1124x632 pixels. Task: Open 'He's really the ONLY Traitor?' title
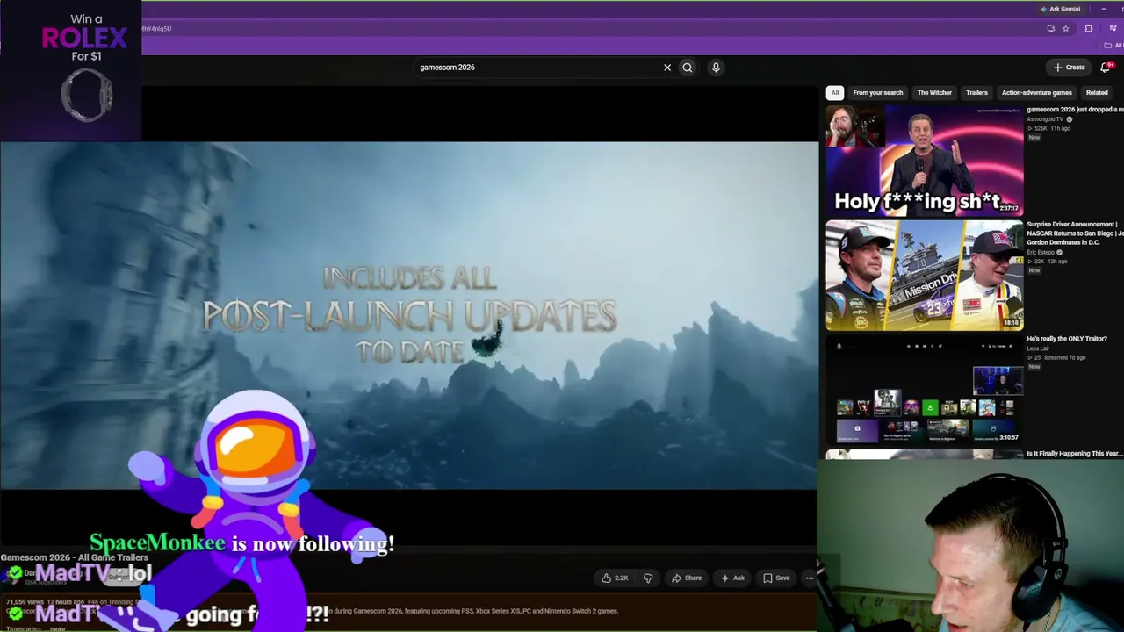point(1067,339)
